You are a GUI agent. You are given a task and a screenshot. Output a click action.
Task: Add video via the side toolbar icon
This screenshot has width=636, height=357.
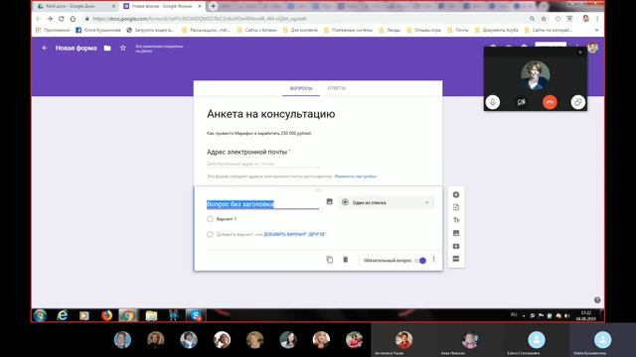[456, 246]
